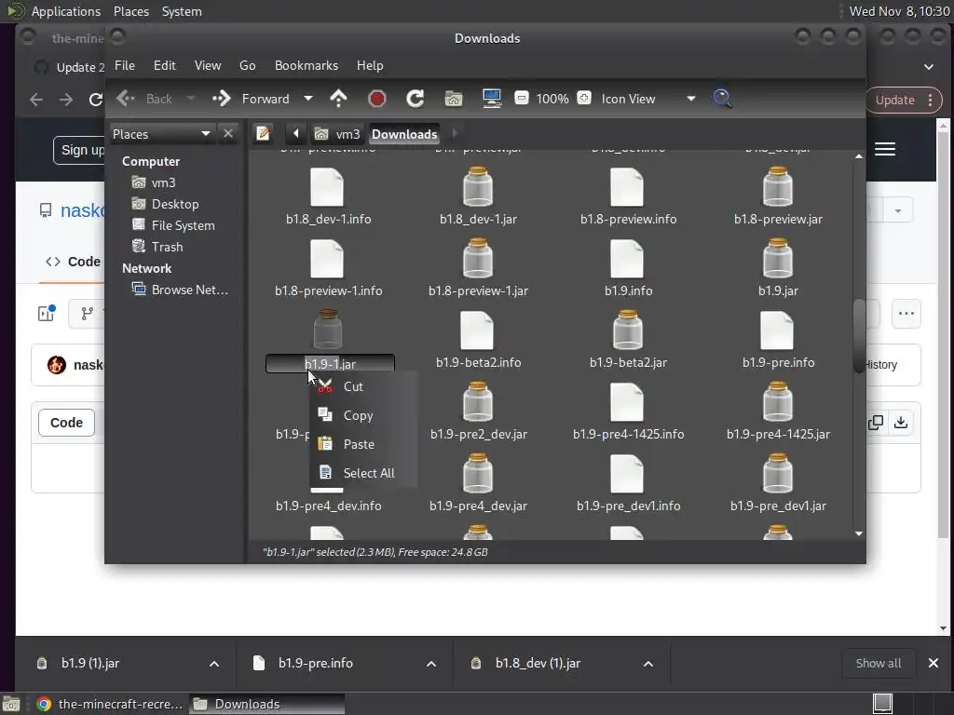Select the b1.9-pre4_dev.jar file icon
Image resolution: width=954 pixels, height=715 pixels.
pyautogui.click(x=478, y=474)
